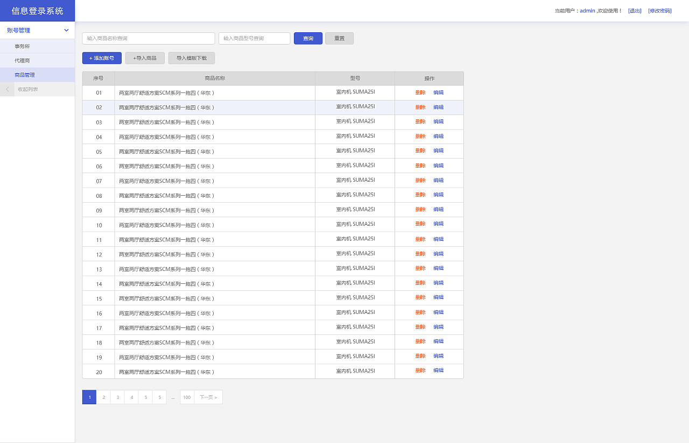The width and height of the screenshot is (689, 443).
Task: Go to page 3 in pagination
Action: click(x=117, y=397)
